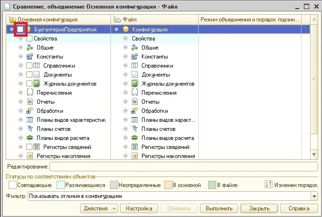The width and height of the screenshot is (322, 217).
Task: Click the Планы счетов icon in left column
Action: tap(30, 129)
